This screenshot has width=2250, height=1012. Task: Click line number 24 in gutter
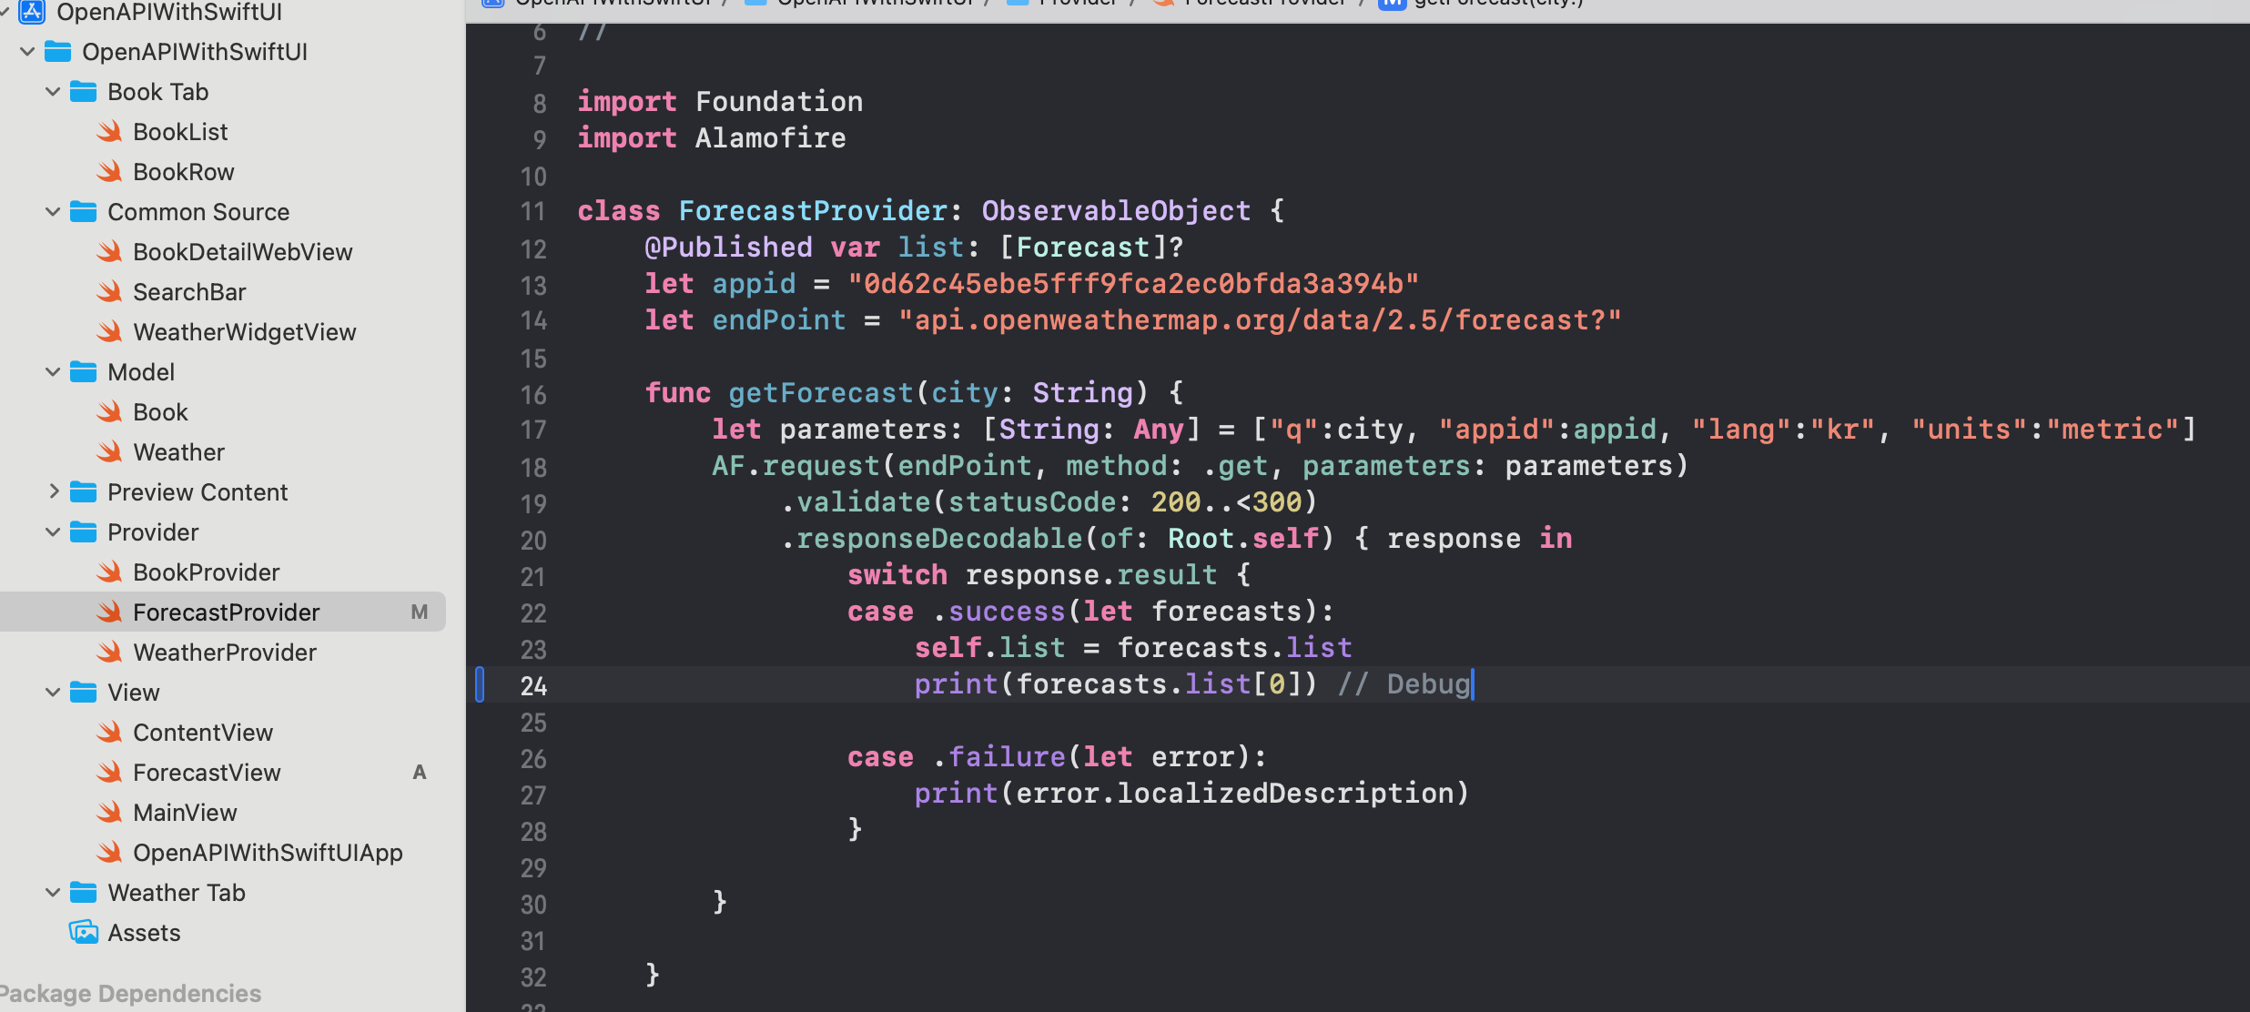pyautogui.click(x=533, y=685)
